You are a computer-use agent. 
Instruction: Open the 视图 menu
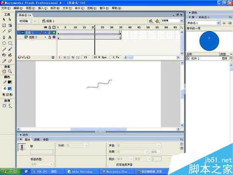pyautogui.click(x=30, y=8)
